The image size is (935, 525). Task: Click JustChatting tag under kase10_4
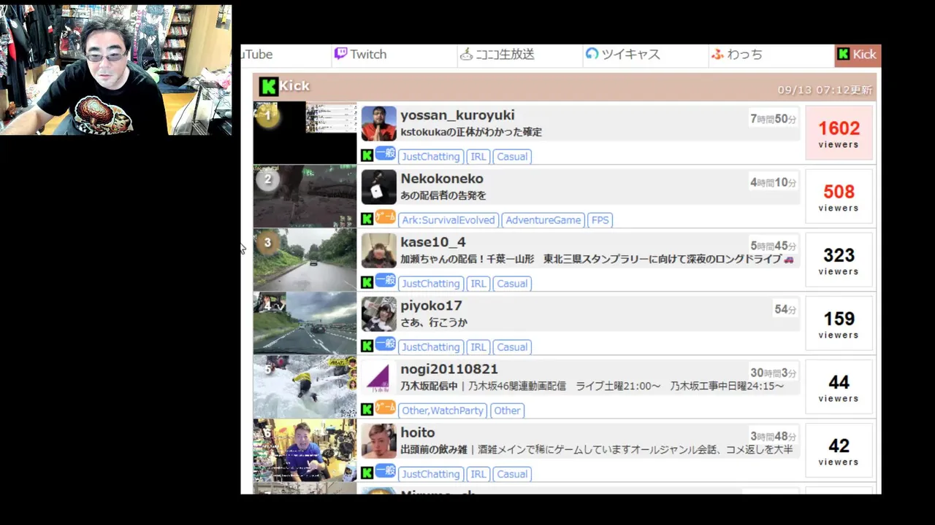(x=431, y=284)
